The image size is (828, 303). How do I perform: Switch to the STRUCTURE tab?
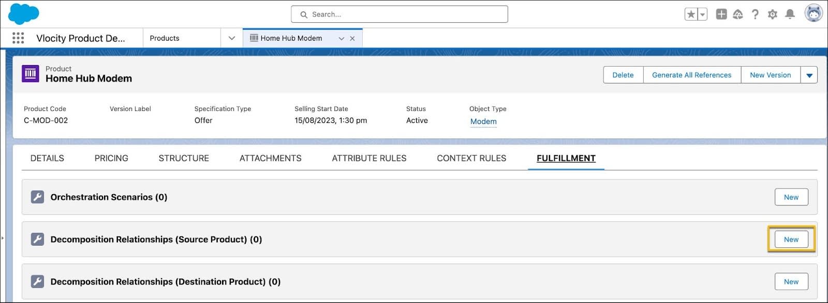184,158
